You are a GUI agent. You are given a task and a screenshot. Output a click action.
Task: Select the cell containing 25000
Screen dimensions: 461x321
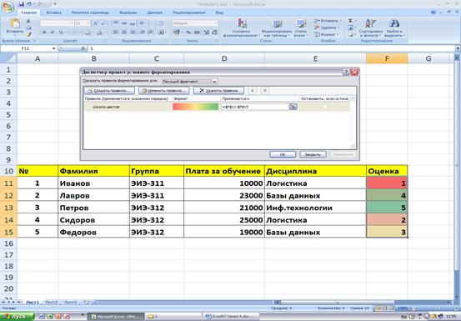[x=224, y=220]
